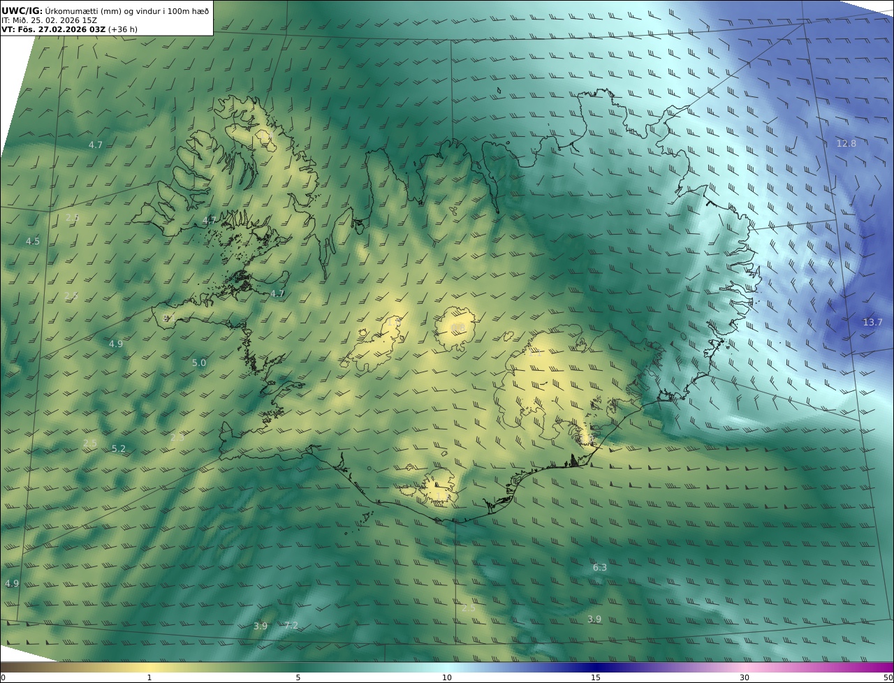Click the colorbar tick label "10"
Screen dimensions: 894x683
(447, 677)
